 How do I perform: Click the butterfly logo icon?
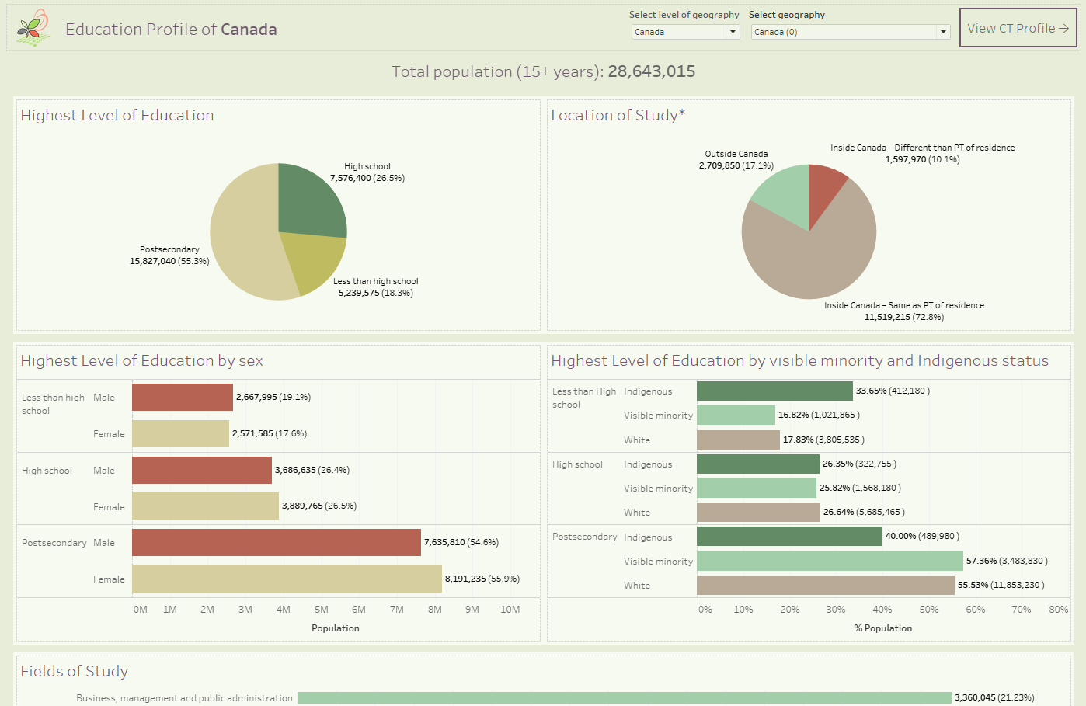coord(33,29)
